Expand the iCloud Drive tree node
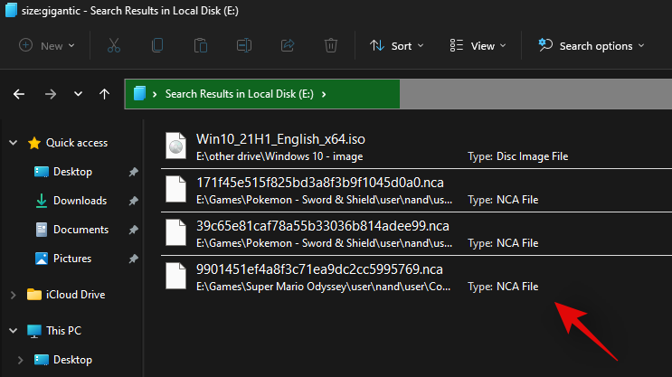The height and width of the screenshot is (377, 672). (13, 295)
